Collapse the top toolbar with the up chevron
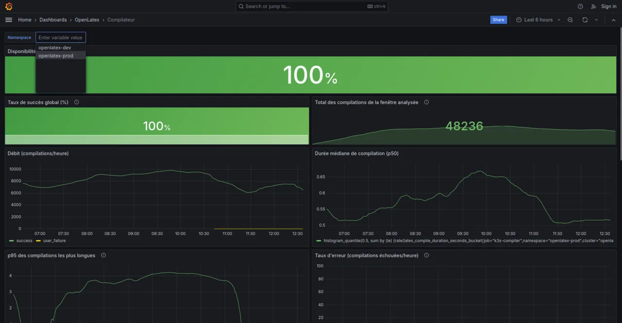 tap(613, 20)
